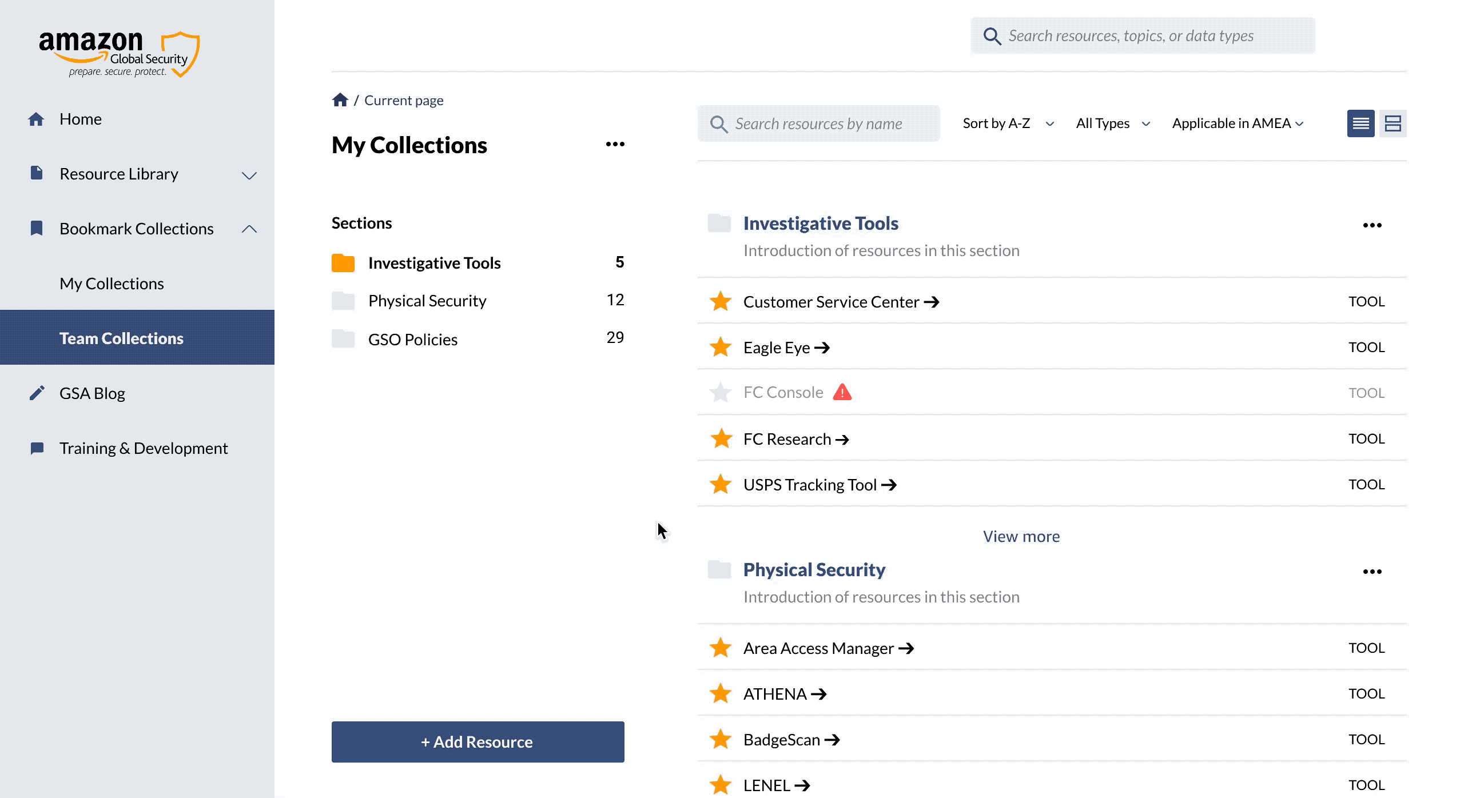Click the global search resources field
Image resolution: width=1464 pixels, height=798 pixels.
pos(1143,35)
